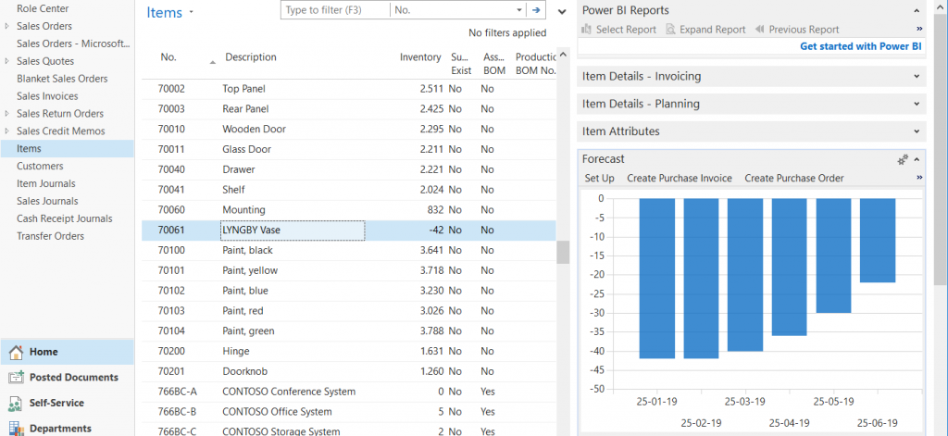Open Posted Documents via its icon
The image size is (948, 436).
coord(16,378)
